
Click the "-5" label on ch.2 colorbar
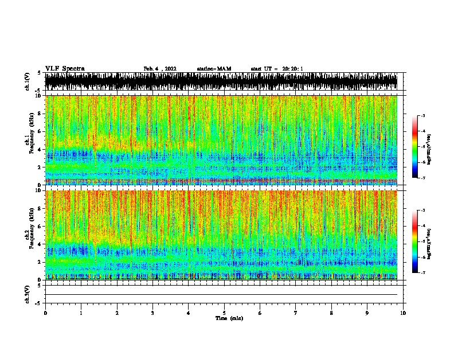tap(423, 241)
